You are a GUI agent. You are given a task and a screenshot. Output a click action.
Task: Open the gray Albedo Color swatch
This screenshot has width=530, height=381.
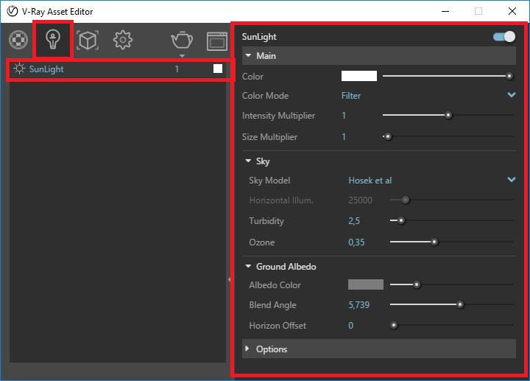tap(366, 284)
